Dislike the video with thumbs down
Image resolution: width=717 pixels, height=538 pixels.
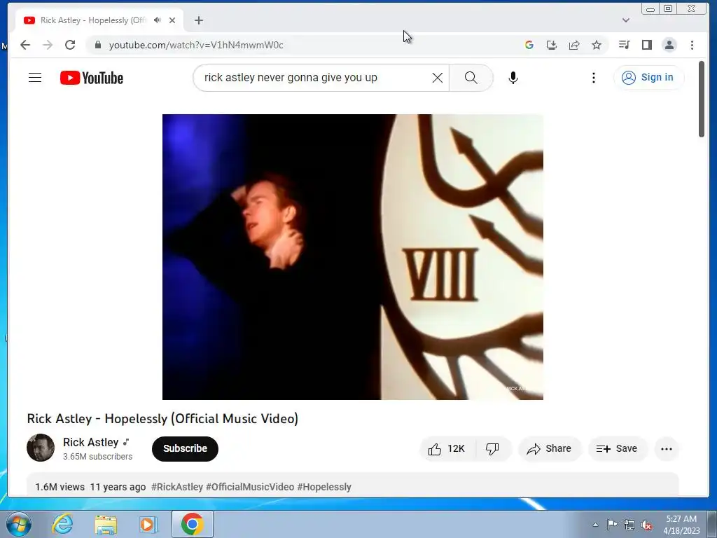pyautogui.click(x=493, y=449)
